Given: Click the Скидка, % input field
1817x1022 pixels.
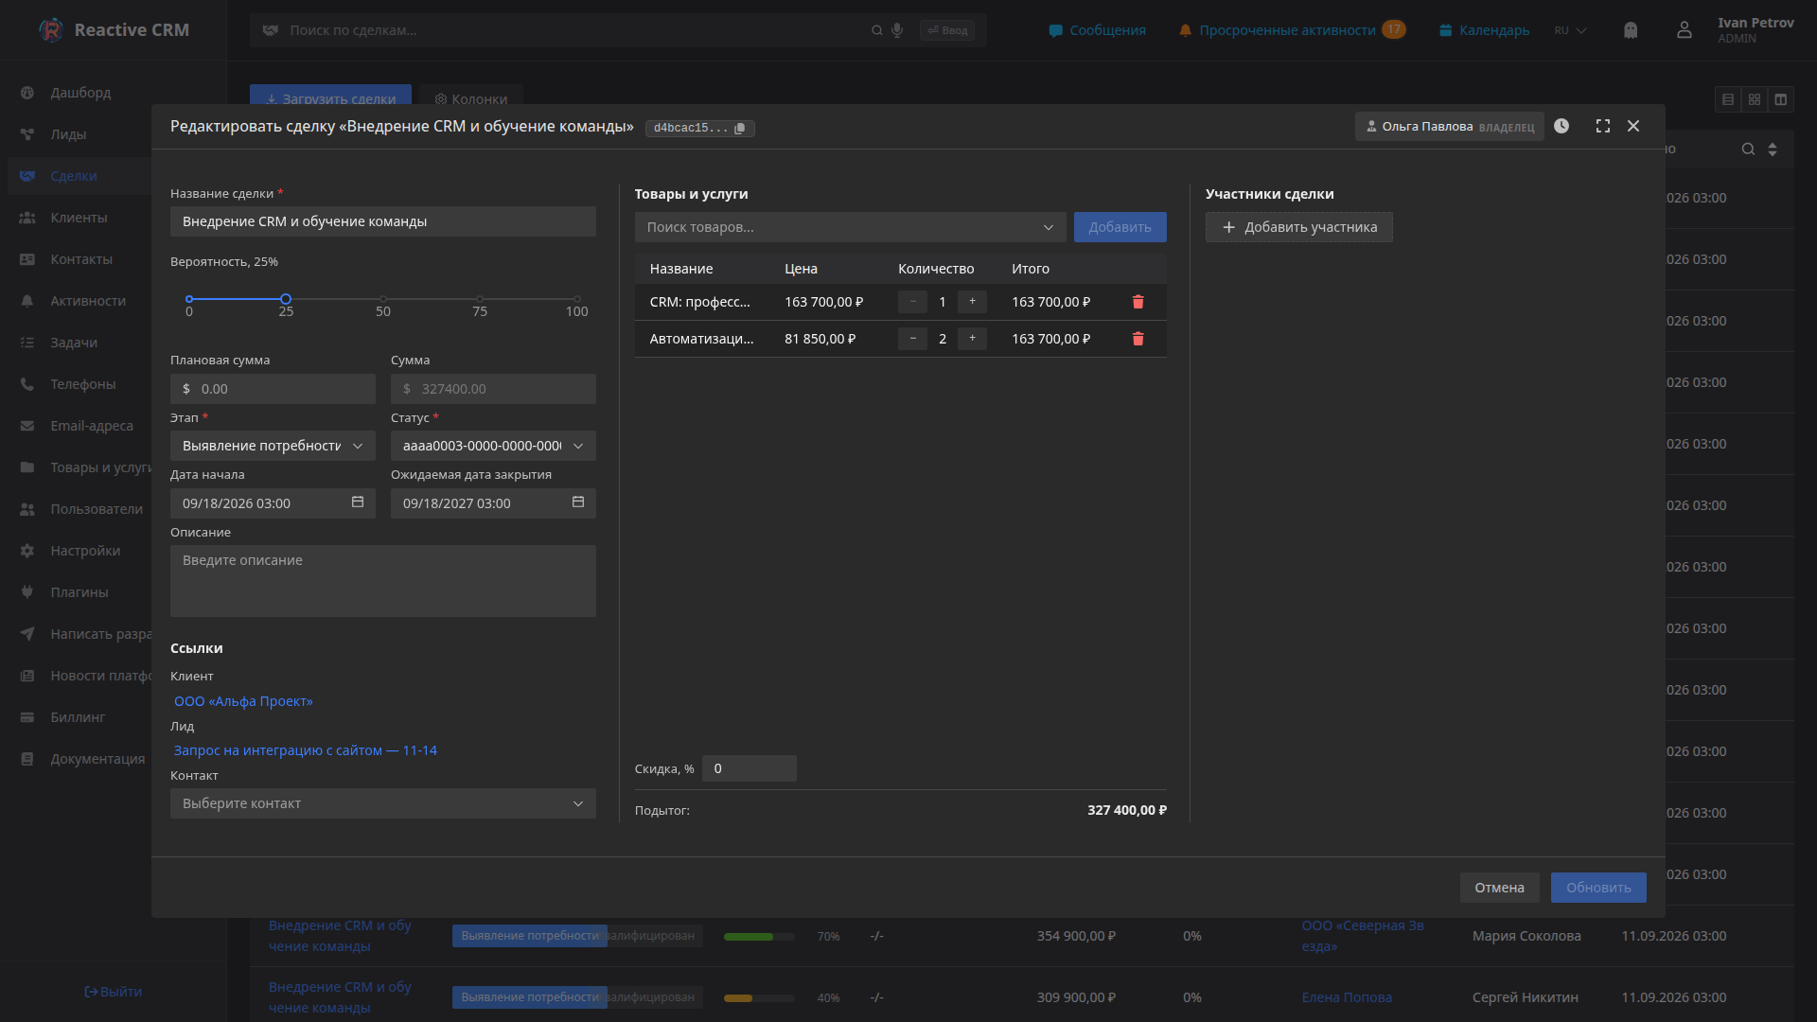Looking at the screenshot, I should coord(749,768).
